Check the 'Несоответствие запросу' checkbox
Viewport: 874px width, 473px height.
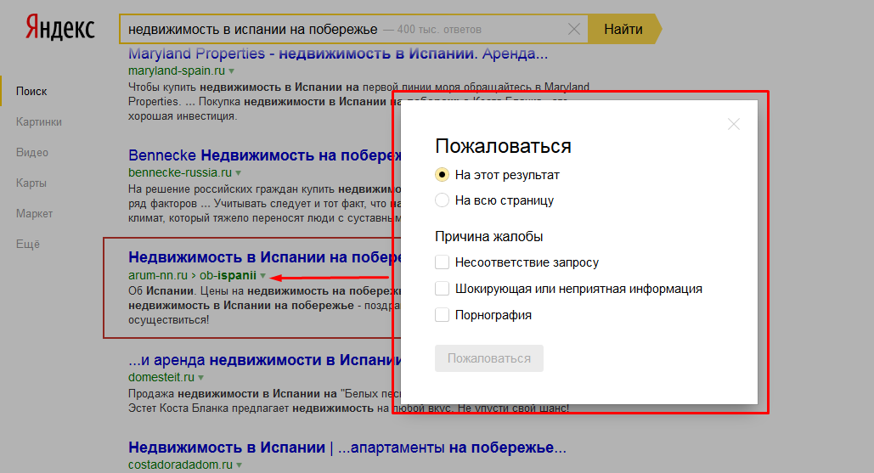click(x=442, y=262)
